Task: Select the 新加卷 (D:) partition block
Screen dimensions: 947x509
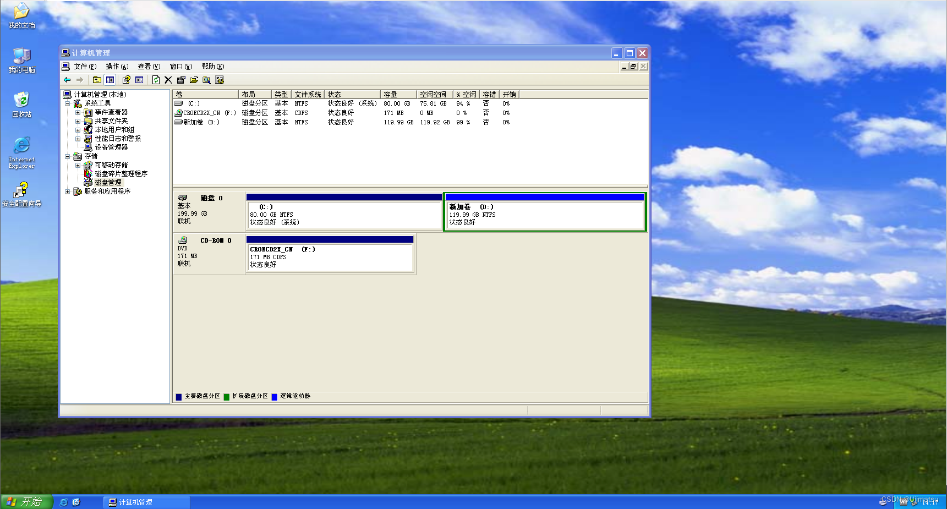Action: [545, 212]
